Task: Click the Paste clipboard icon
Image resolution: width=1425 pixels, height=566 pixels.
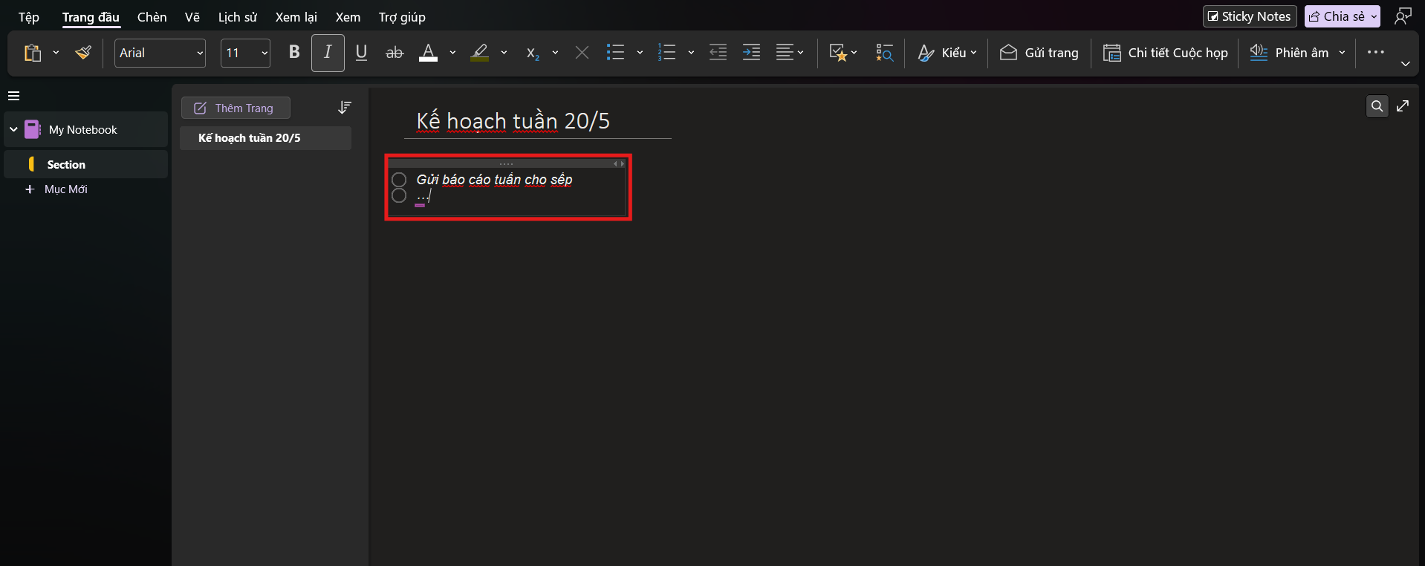Action: click(32, 53)
